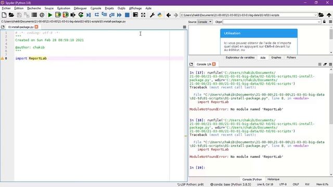The image size is (333, 187).
Task: Open the Source menu
Action: [x=49, y=8]
